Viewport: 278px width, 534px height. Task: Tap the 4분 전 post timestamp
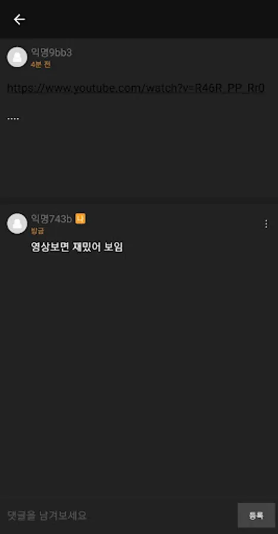[40, 64]
